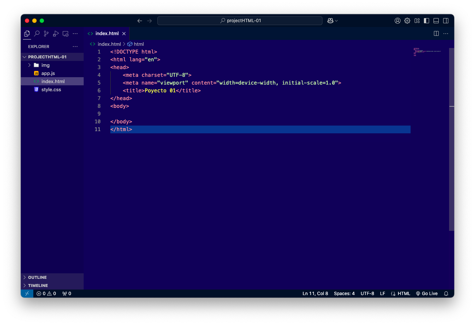This screenshot has width=475, height=325.
Task: Click Ln 11, Col 8 status
Action: [315, 294]
